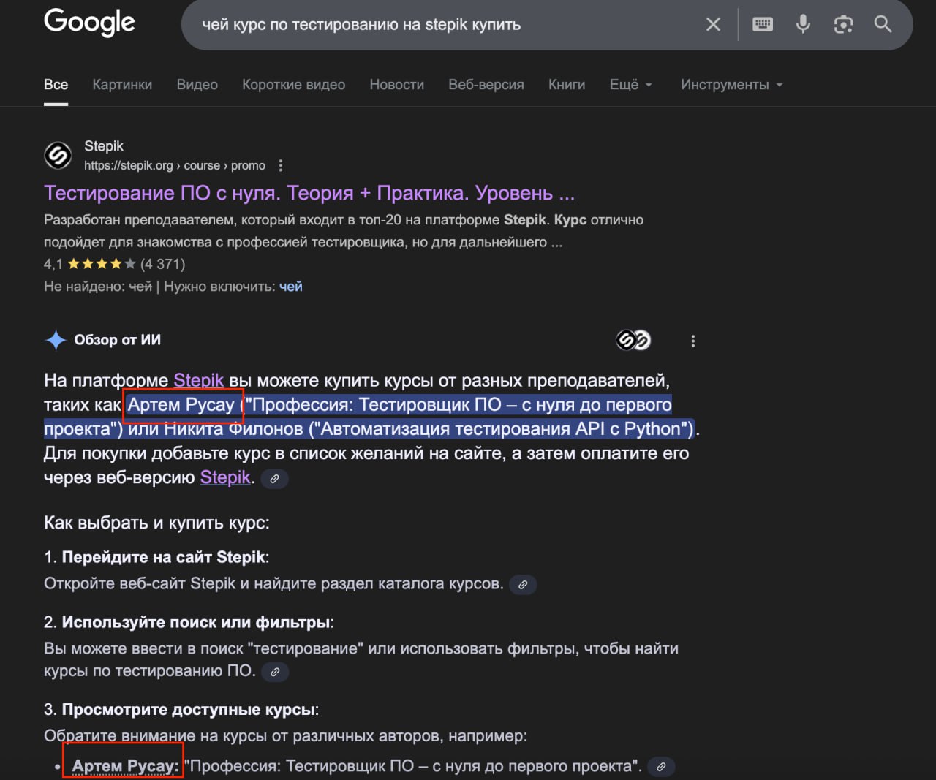Open source chip after 'раздел каталога курсов.'
The height and width of the screenshot is (780, 936).
point(523,585)
